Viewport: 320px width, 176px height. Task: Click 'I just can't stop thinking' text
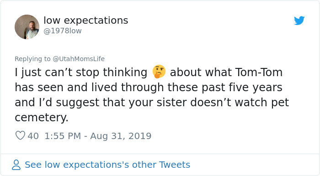(x=81, y=72)
